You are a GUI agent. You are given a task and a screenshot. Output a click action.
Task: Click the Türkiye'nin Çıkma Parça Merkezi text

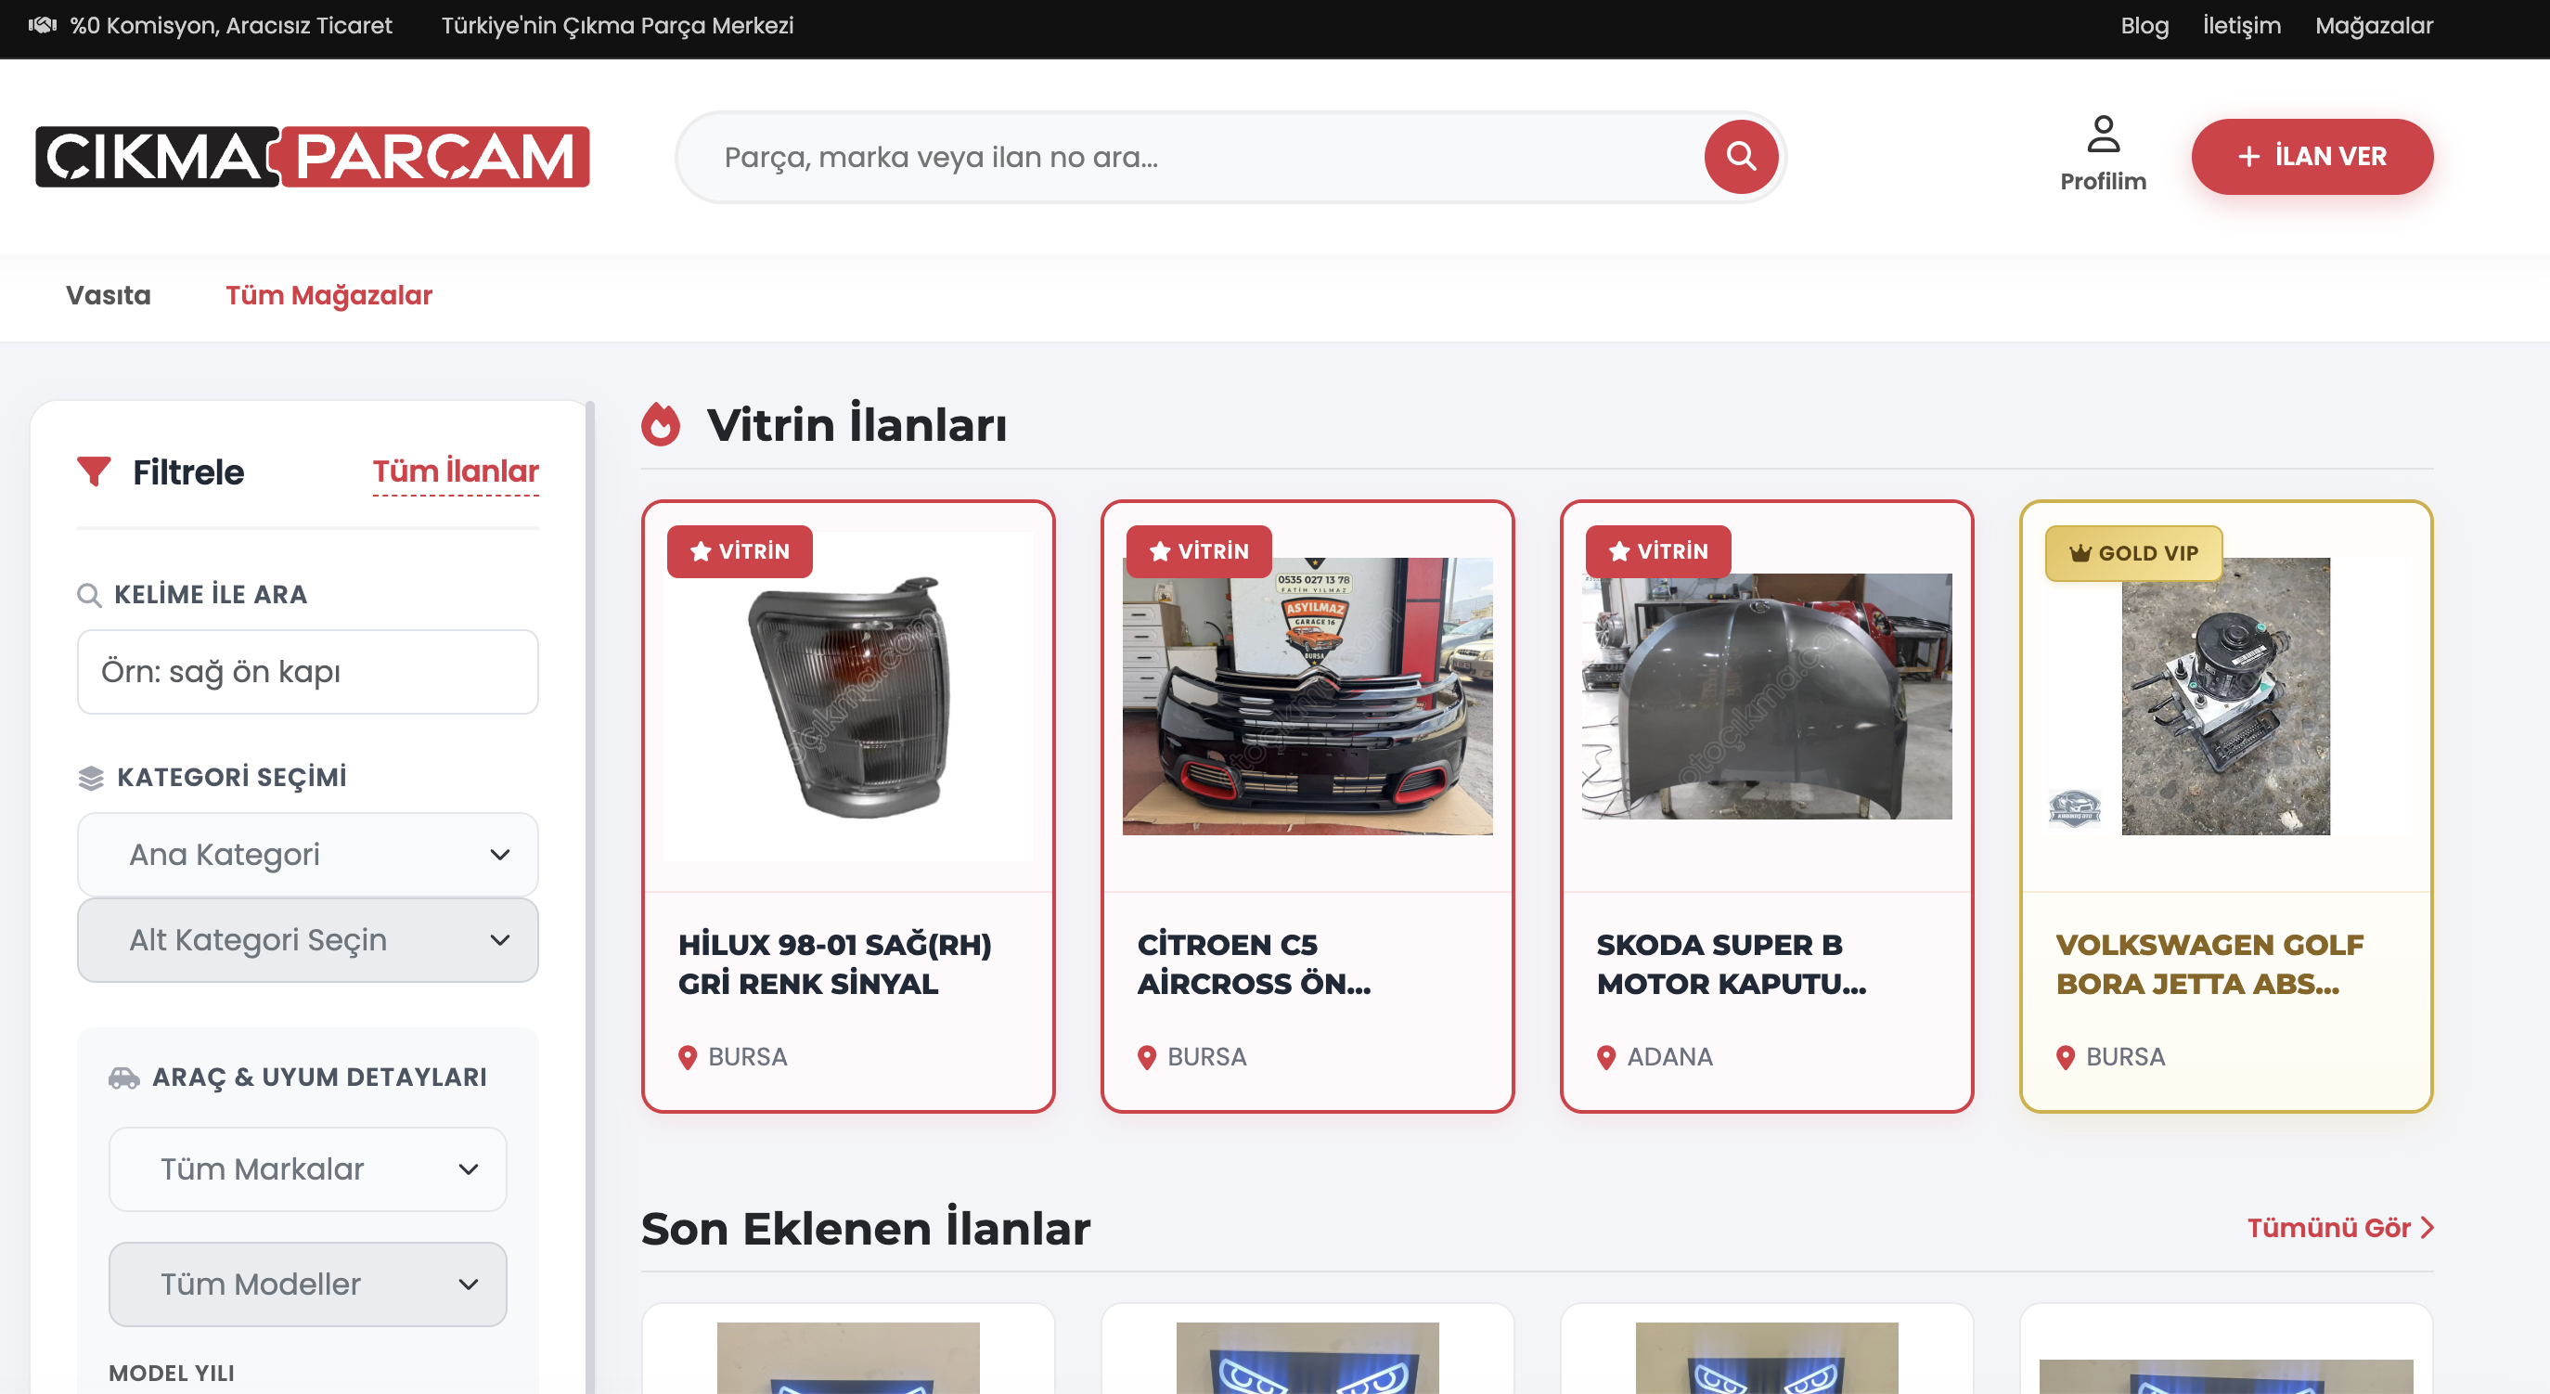618,26
